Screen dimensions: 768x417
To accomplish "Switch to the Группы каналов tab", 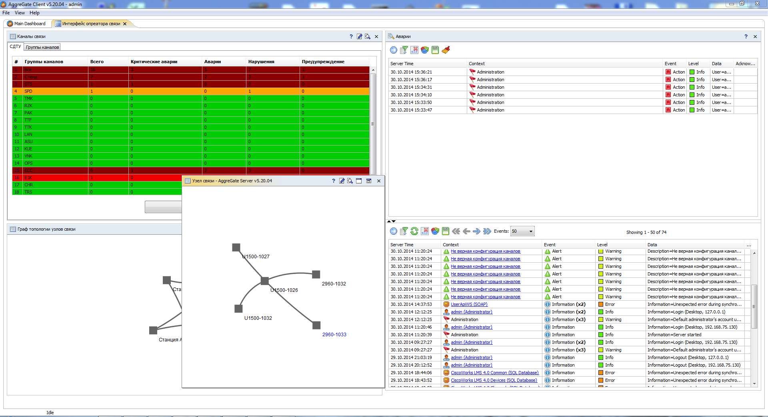I will point(42,47).
